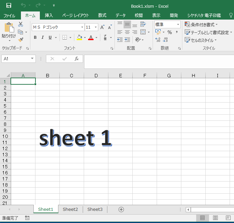
Task: Open 条件付き書式 menu
Action: [x=201, y=25]
